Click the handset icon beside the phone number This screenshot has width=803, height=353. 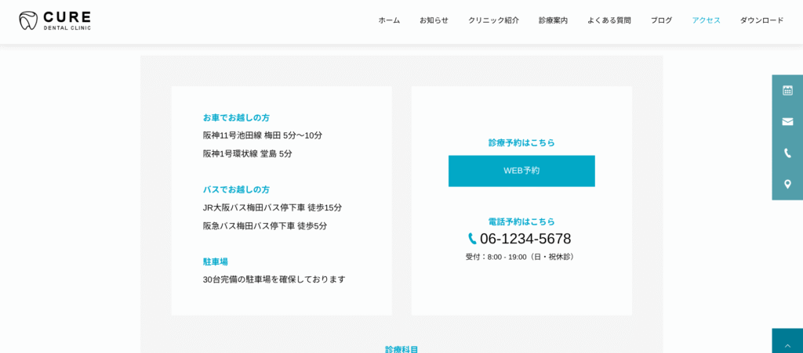(472, 239)
